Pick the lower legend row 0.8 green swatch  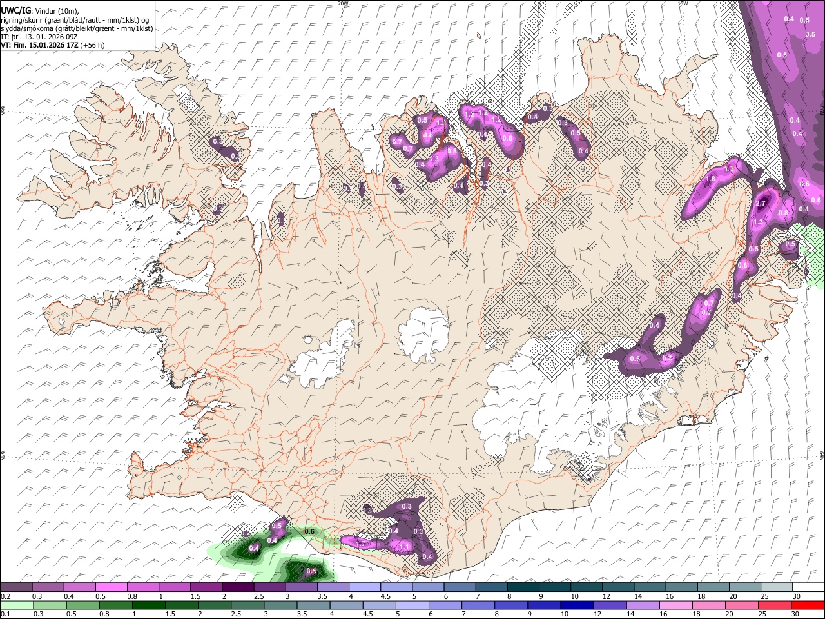[116, 605]
